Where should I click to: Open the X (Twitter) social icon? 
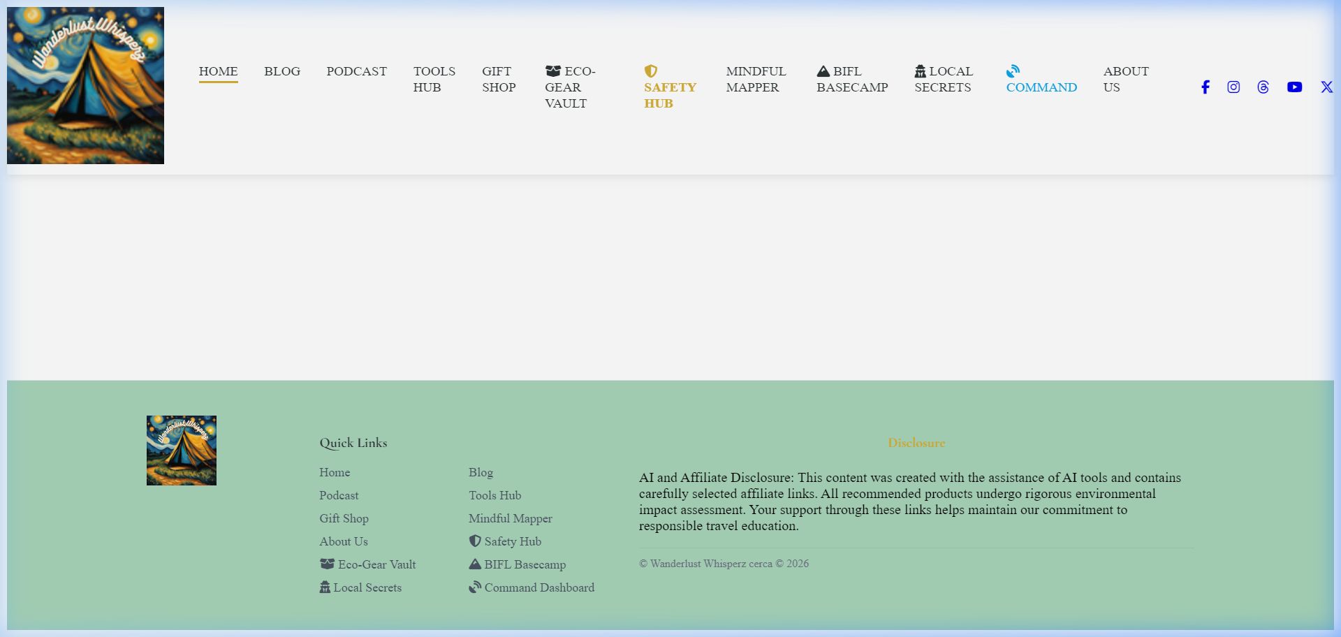point(1326,87)
